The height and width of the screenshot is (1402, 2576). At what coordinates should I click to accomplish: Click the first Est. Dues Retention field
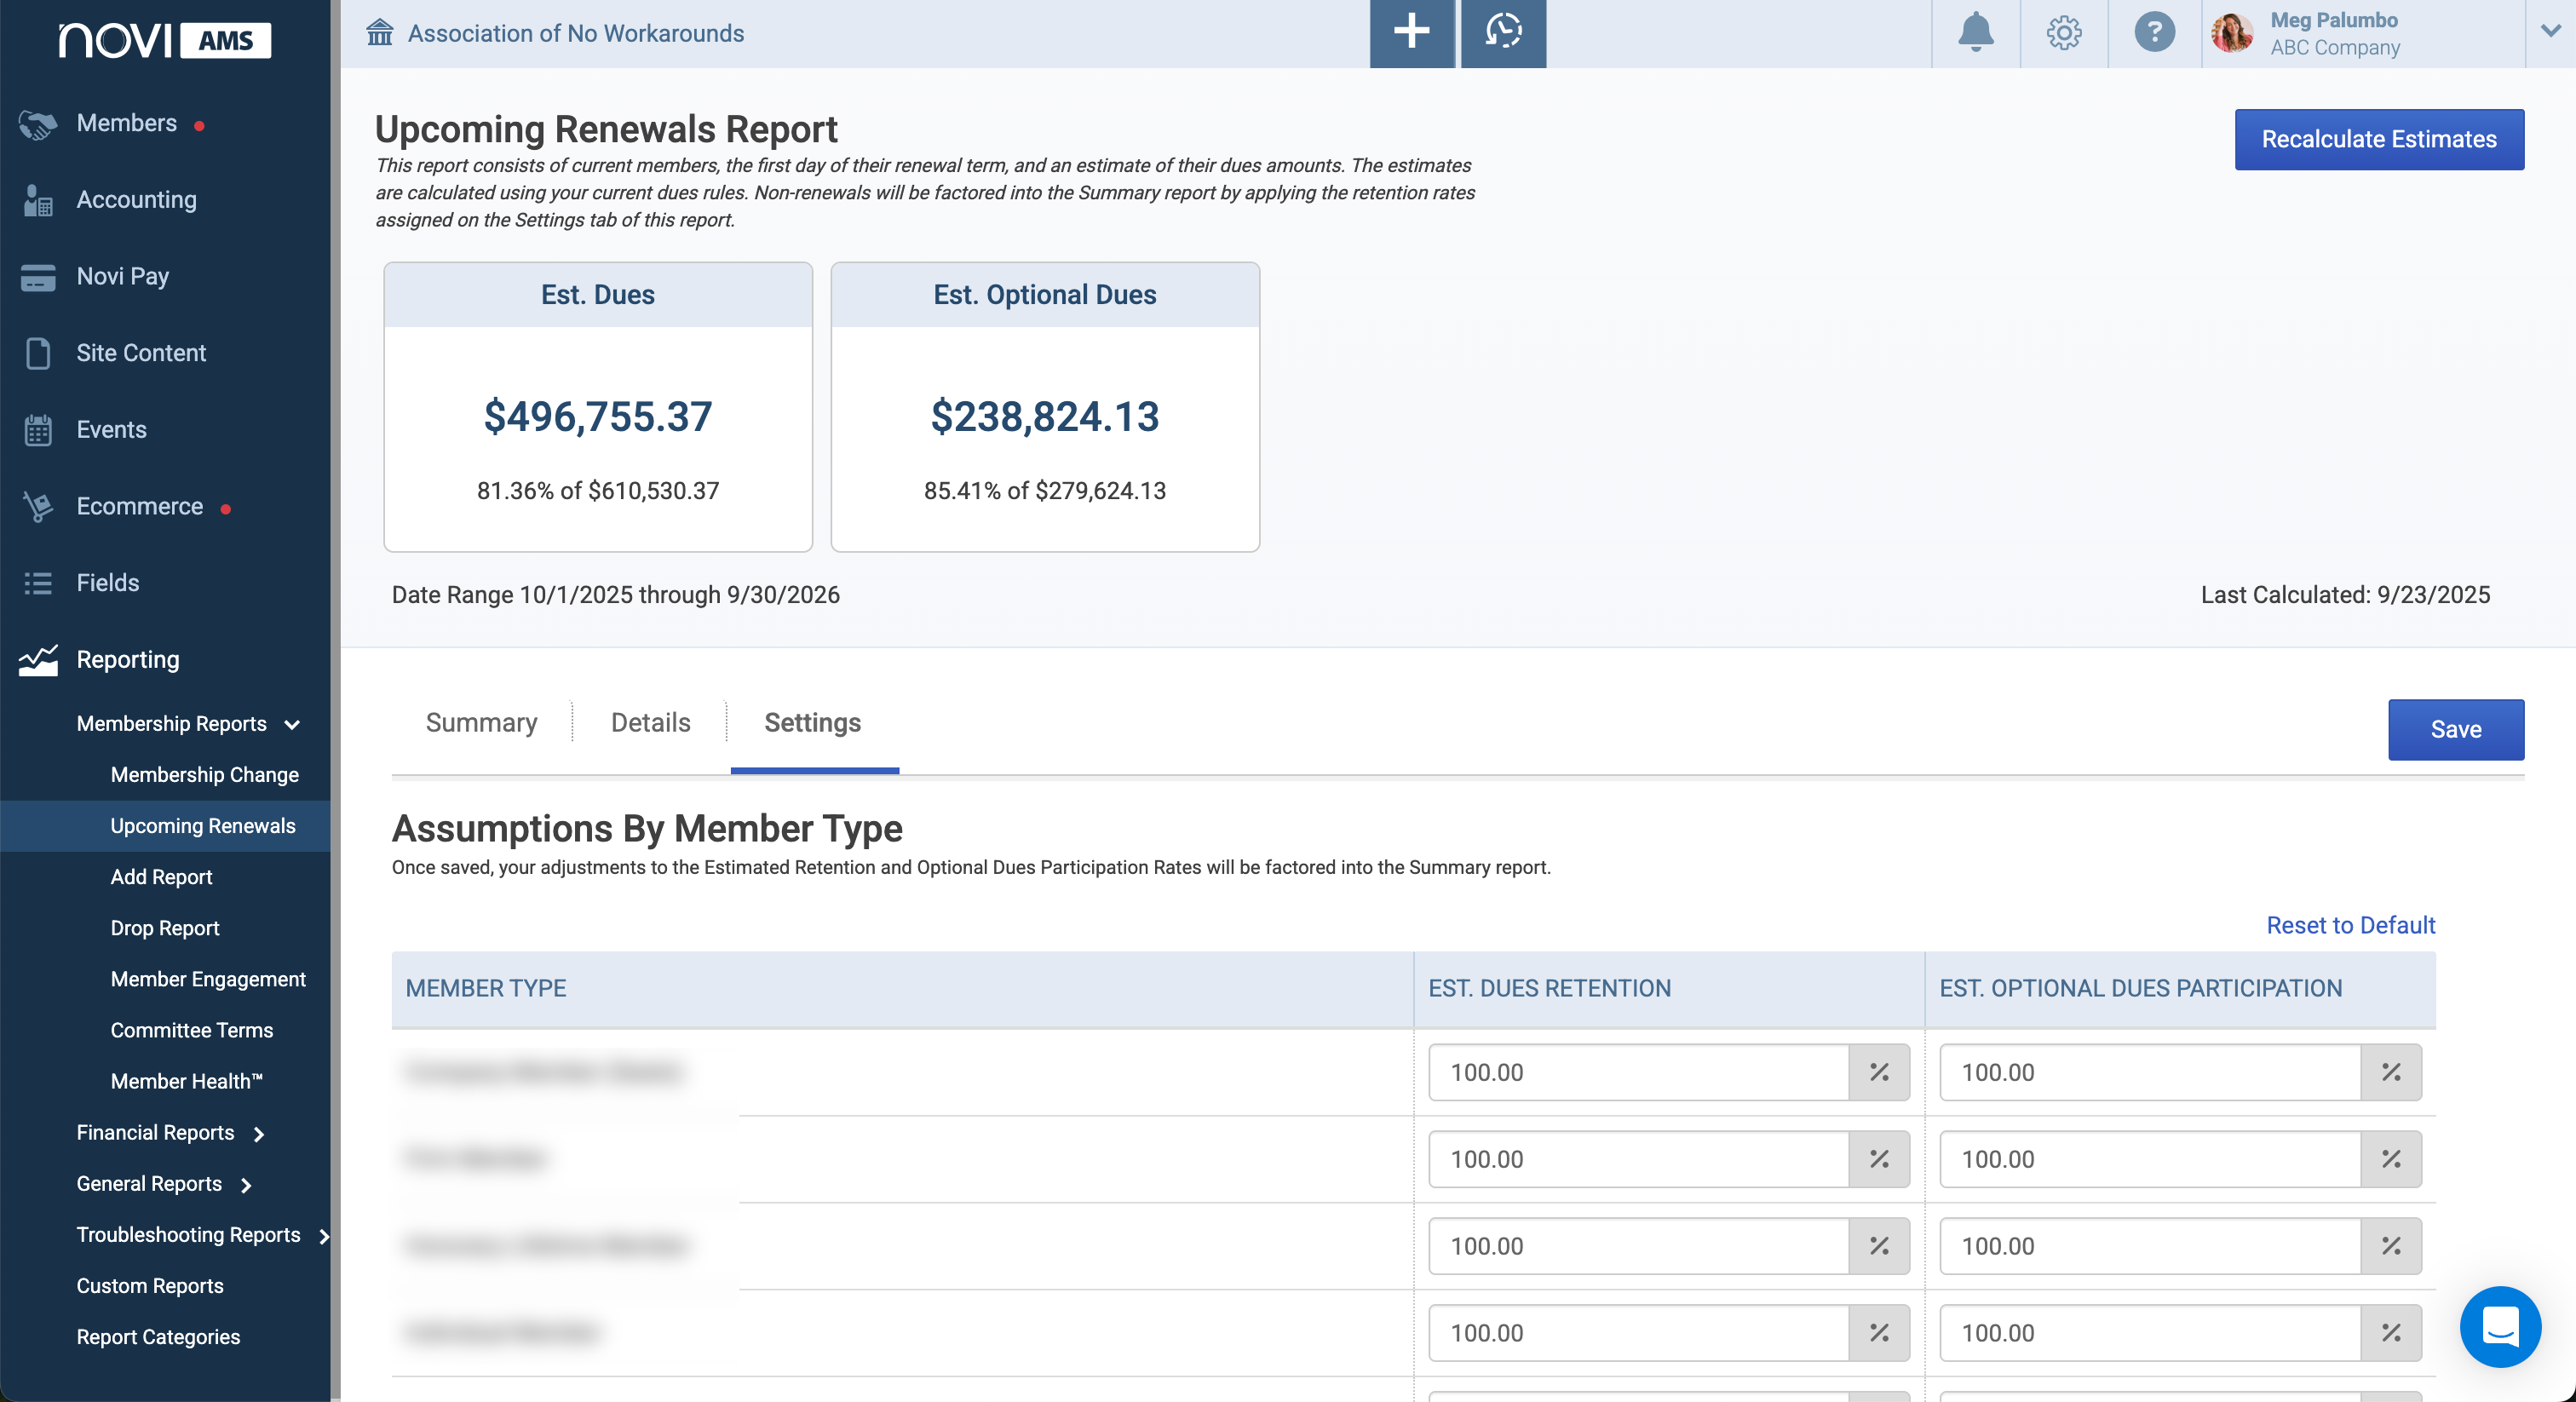coord(1638,1072)
